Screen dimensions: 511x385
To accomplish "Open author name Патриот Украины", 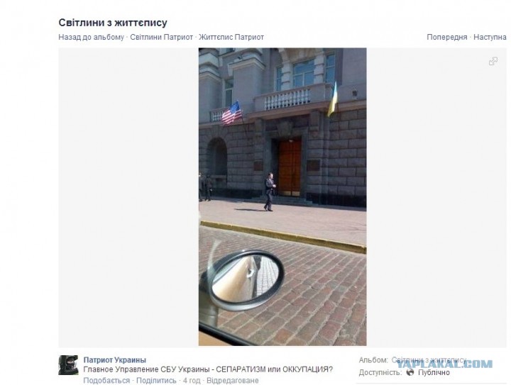I will pyautogui.click(x=115, y=360).
